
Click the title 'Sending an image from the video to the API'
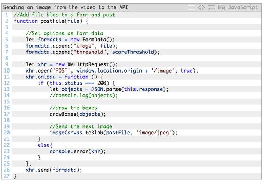pyautogui.click(x=66, y=7)
